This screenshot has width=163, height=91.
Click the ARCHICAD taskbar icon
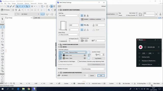pyautogui.click(x=34, y=89)
